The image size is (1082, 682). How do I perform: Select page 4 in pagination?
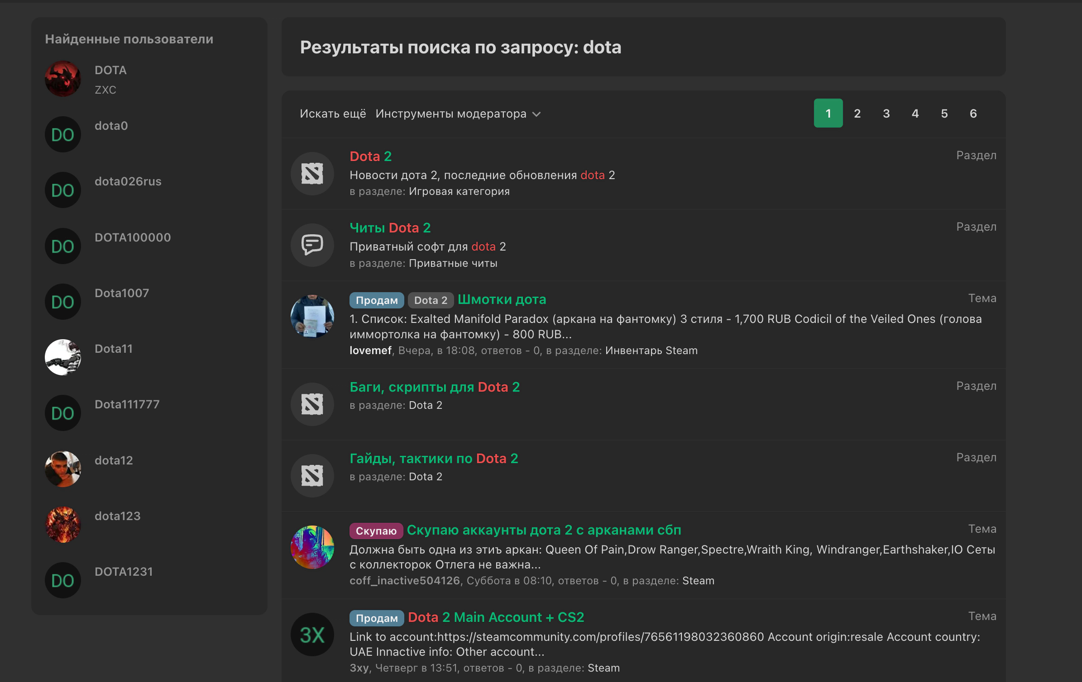[x=915, y=114]
